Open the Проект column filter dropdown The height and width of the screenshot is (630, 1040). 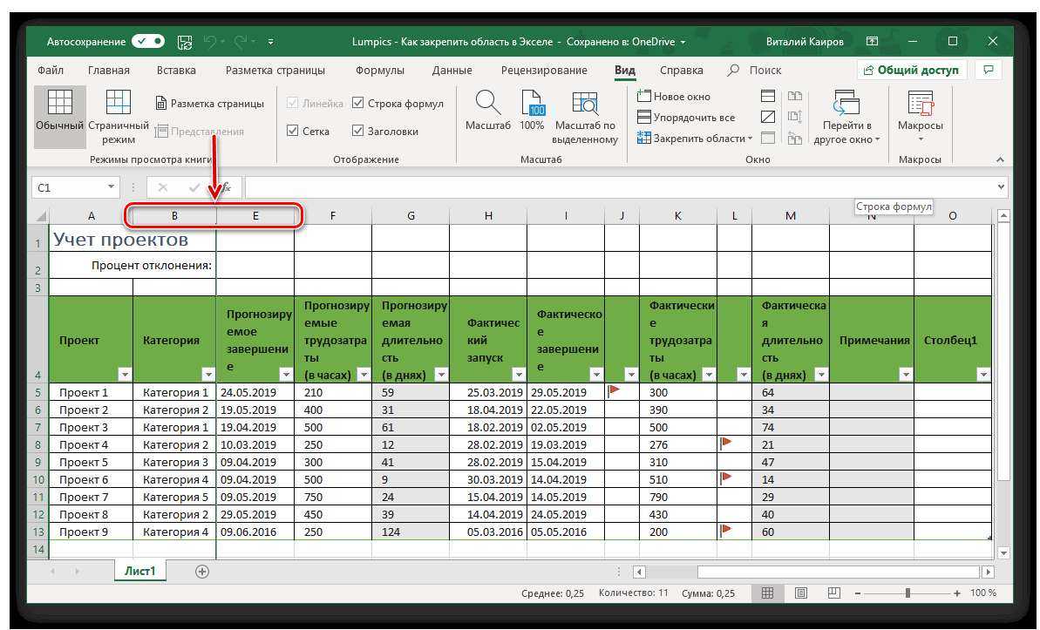(125, 375)
